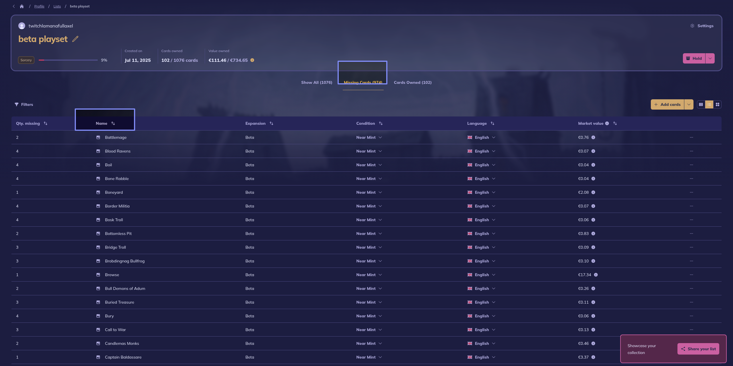Select the Cards Owned (102) tab
The image size is (733, 366).
[413, 82]
